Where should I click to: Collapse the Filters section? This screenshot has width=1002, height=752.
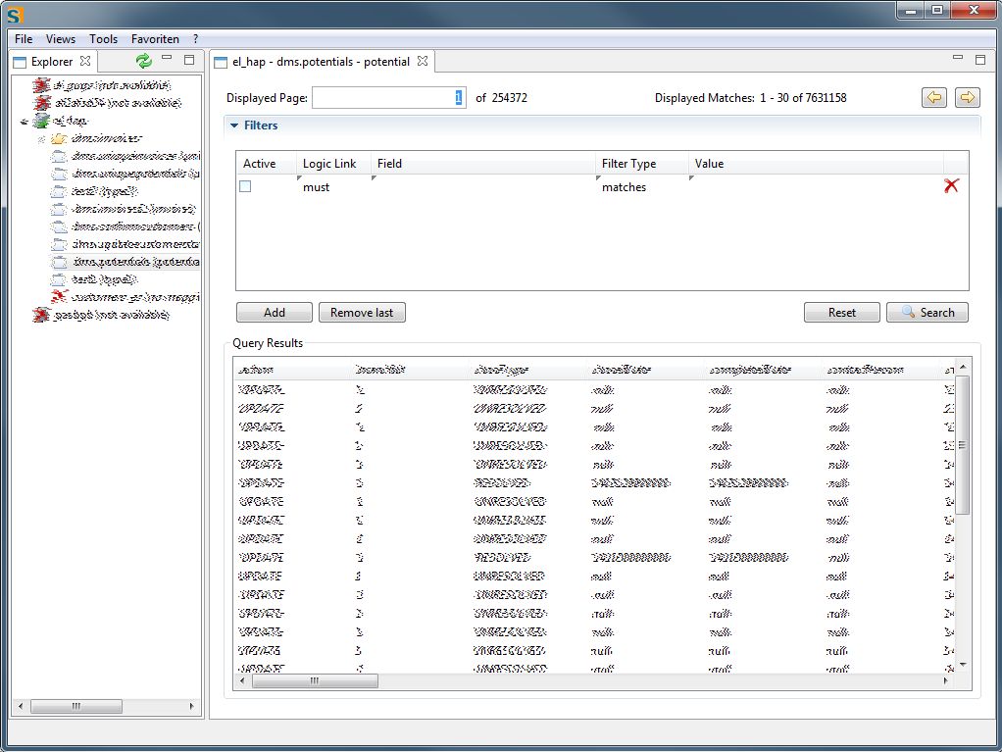(x=234, y=125)
